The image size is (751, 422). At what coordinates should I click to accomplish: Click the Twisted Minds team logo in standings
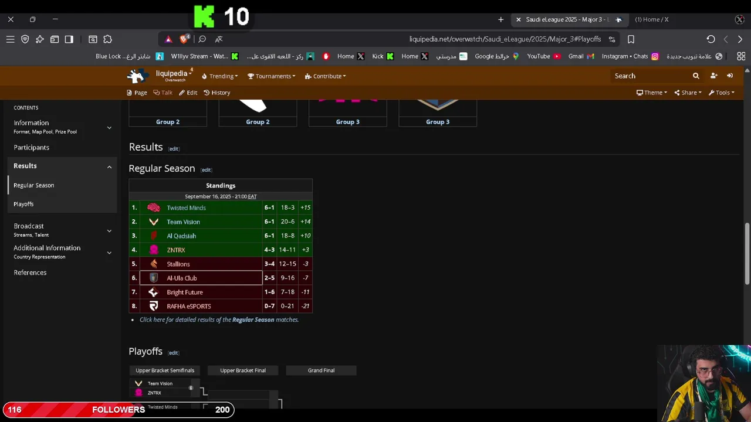(154, 207)
